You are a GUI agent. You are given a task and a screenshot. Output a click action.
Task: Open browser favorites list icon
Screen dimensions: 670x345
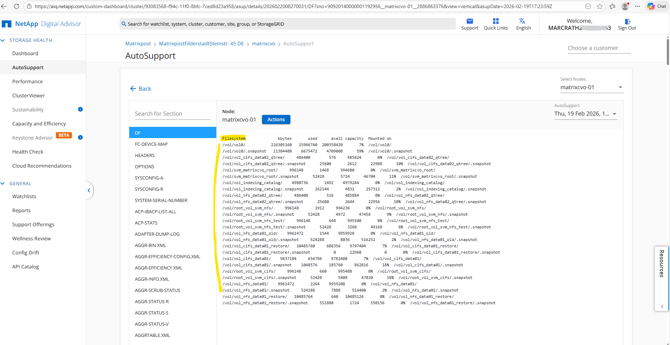[x=612, y=6]
